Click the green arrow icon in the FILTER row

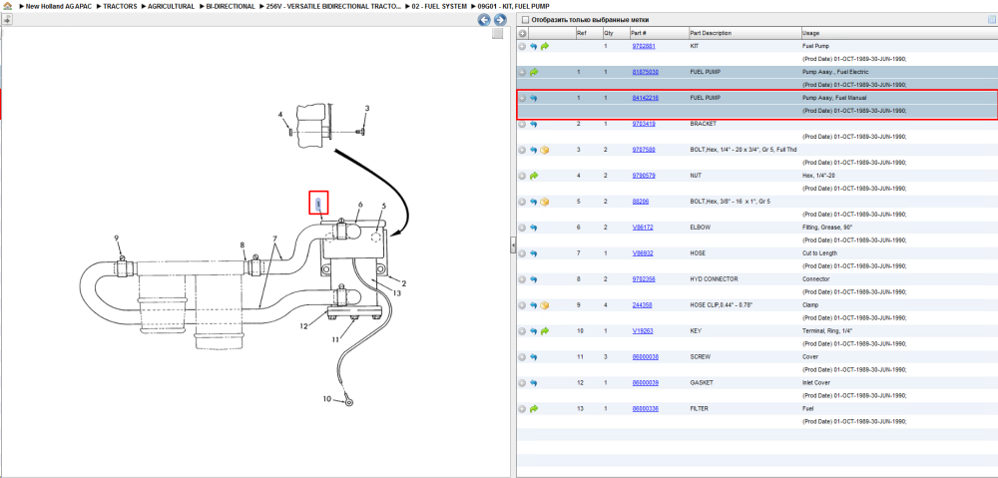pos(533,408)
